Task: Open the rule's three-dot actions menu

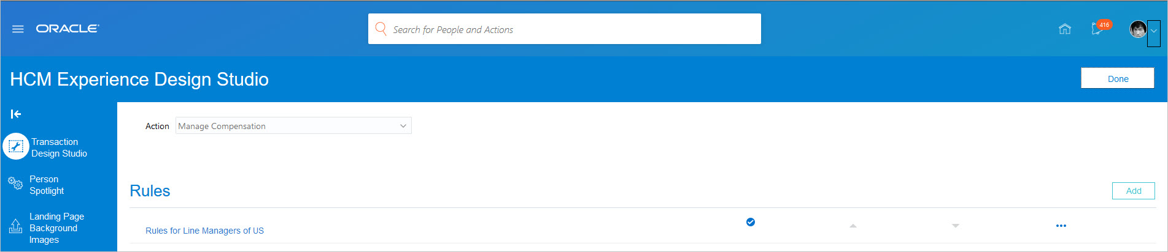Action: point(1061,226)
